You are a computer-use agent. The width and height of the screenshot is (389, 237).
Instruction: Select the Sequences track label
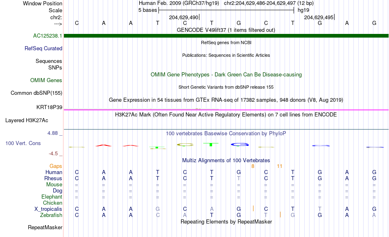49,61
